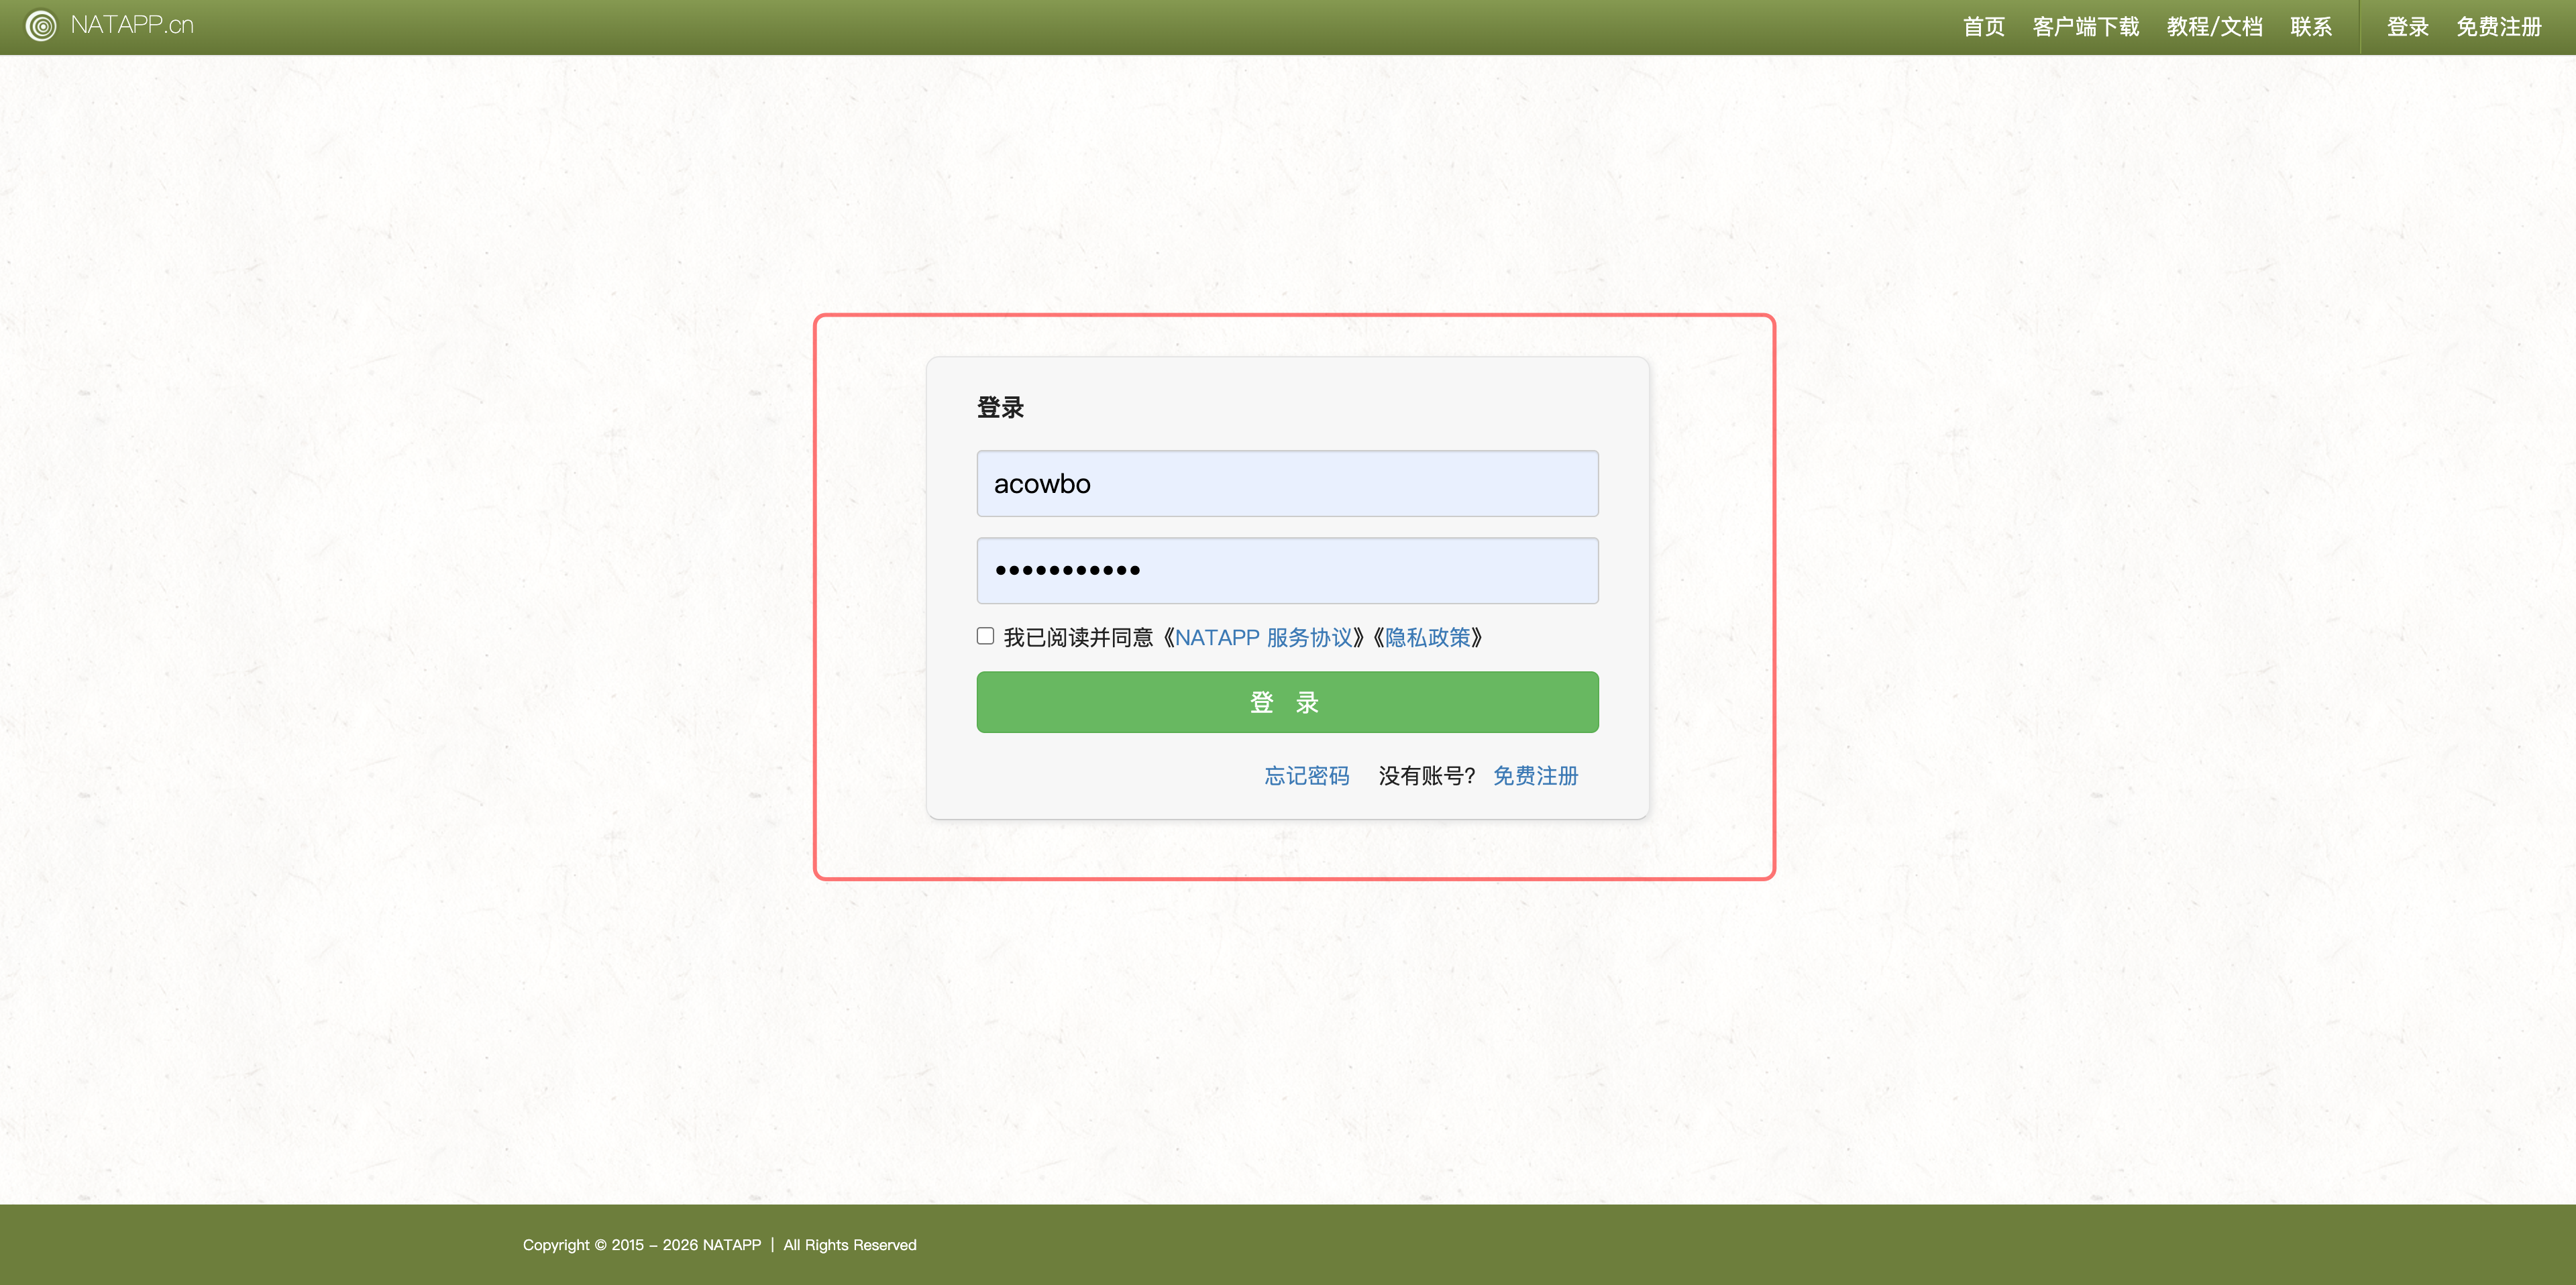Viewport: 2576px width, 1285px height.
Task: Open the 忘记密码 link
Action: [1306, 776]
